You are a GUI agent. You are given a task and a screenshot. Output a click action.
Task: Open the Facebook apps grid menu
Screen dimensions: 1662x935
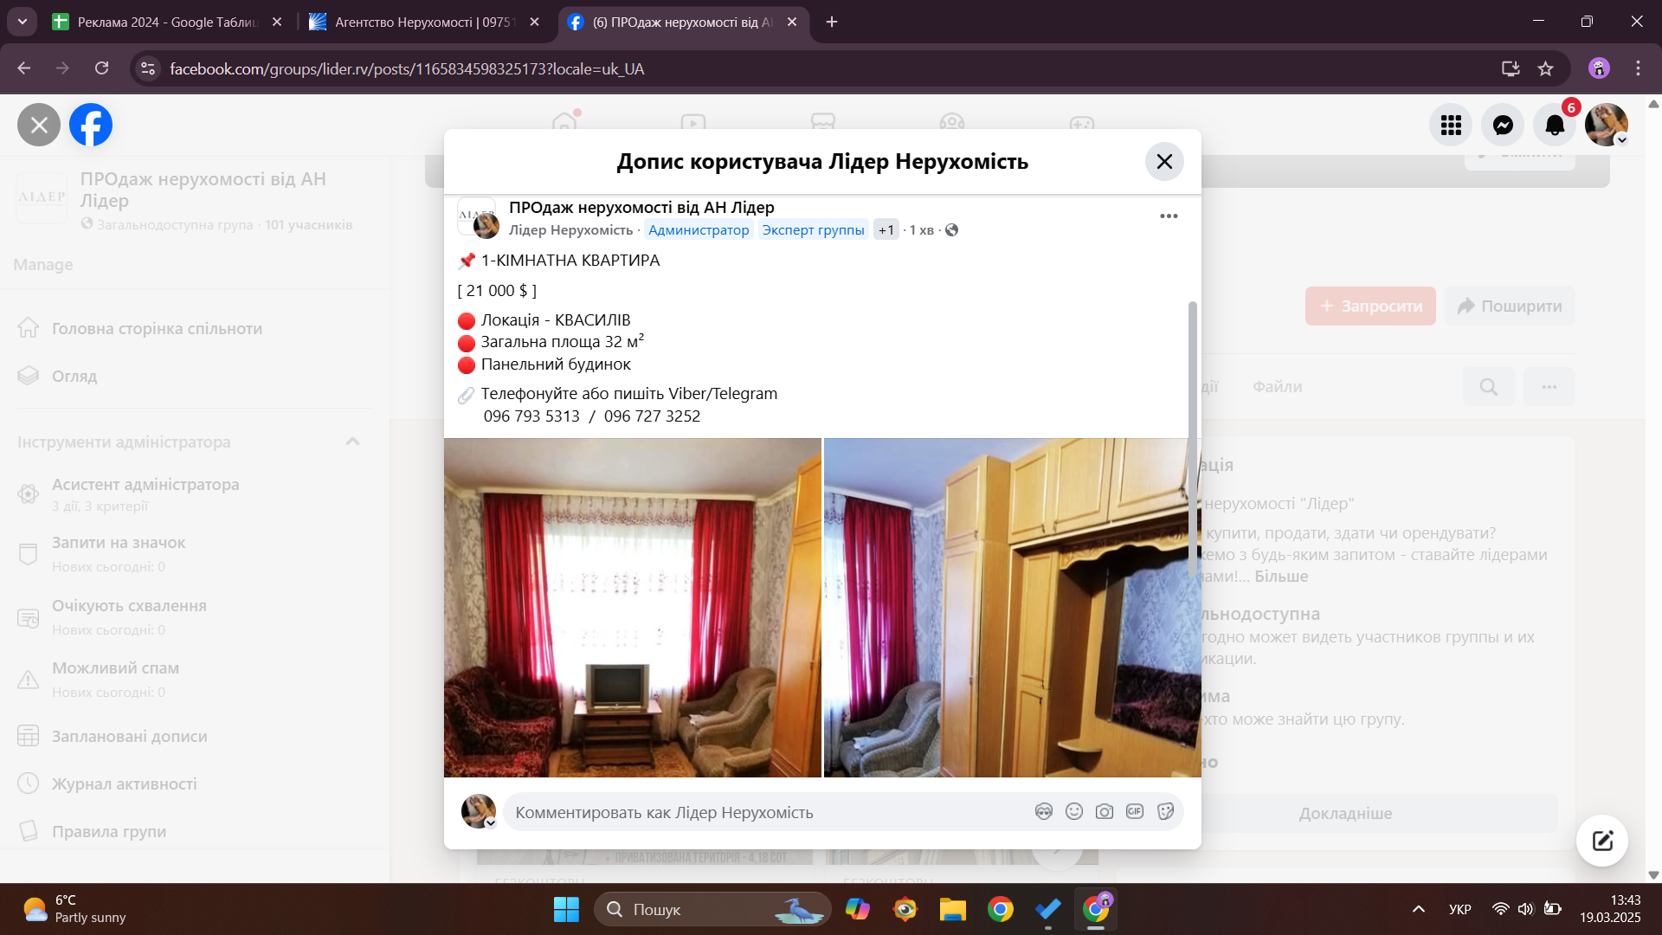coord(1451,126)
